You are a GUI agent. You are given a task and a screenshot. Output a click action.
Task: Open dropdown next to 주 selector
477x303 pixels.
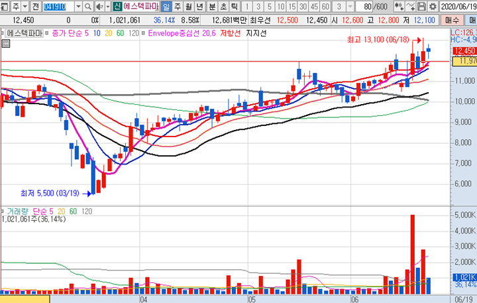25,6
